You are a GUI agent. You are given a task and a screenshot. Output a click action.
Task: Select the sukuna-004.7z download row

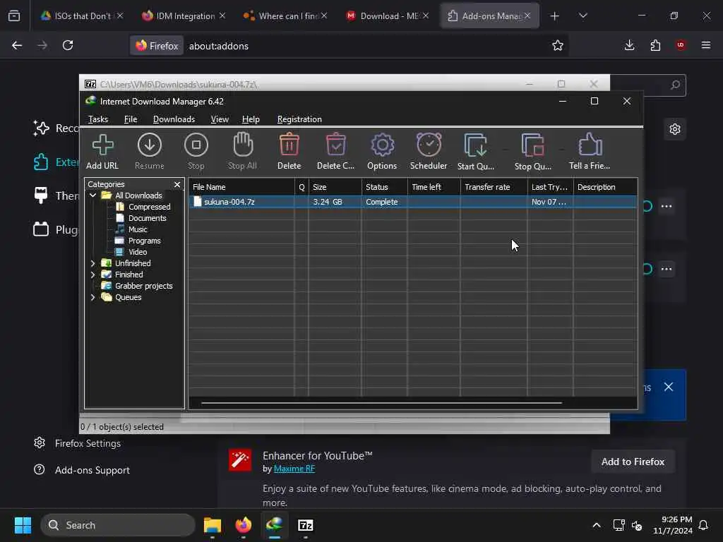[x=412, y=202]
